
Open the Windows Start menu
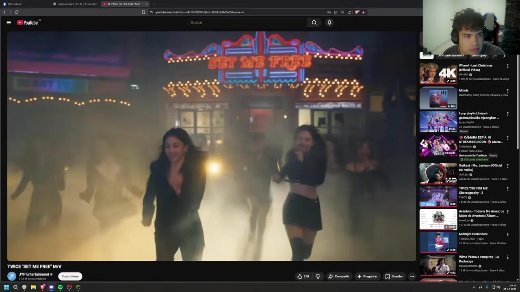pyautogui.click(x=6, y=287)
